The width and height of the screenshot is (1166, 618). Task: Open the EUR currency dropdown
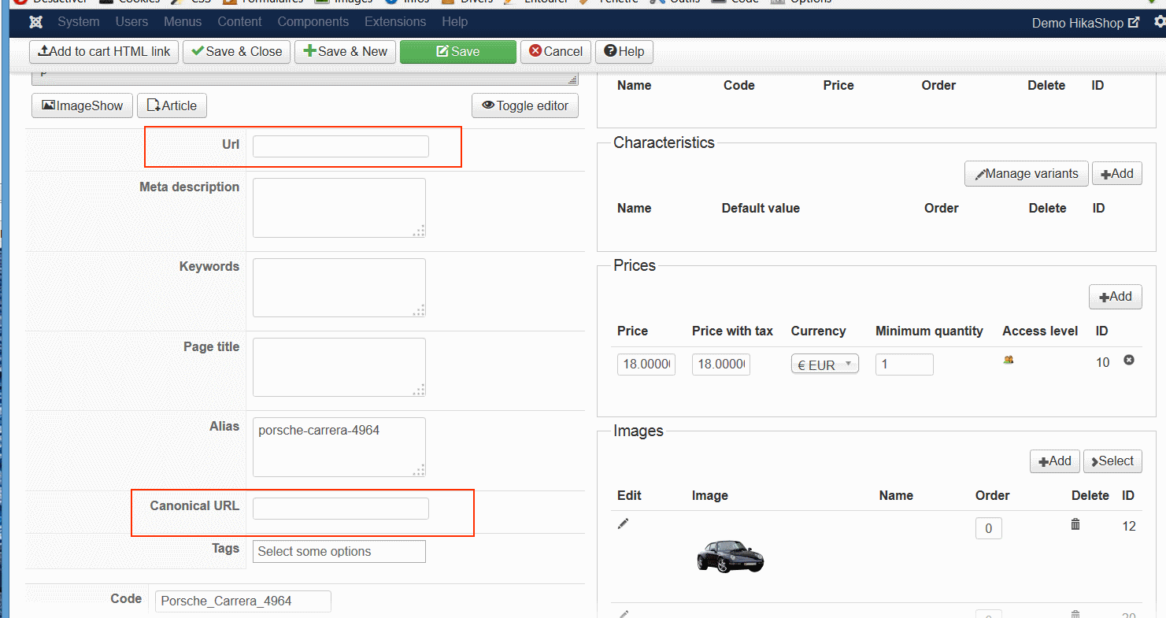pyautogui.click(x=825, y=365)
